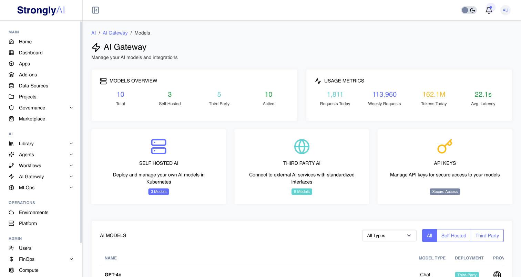Click the Platform server icon

pos(11,223)
